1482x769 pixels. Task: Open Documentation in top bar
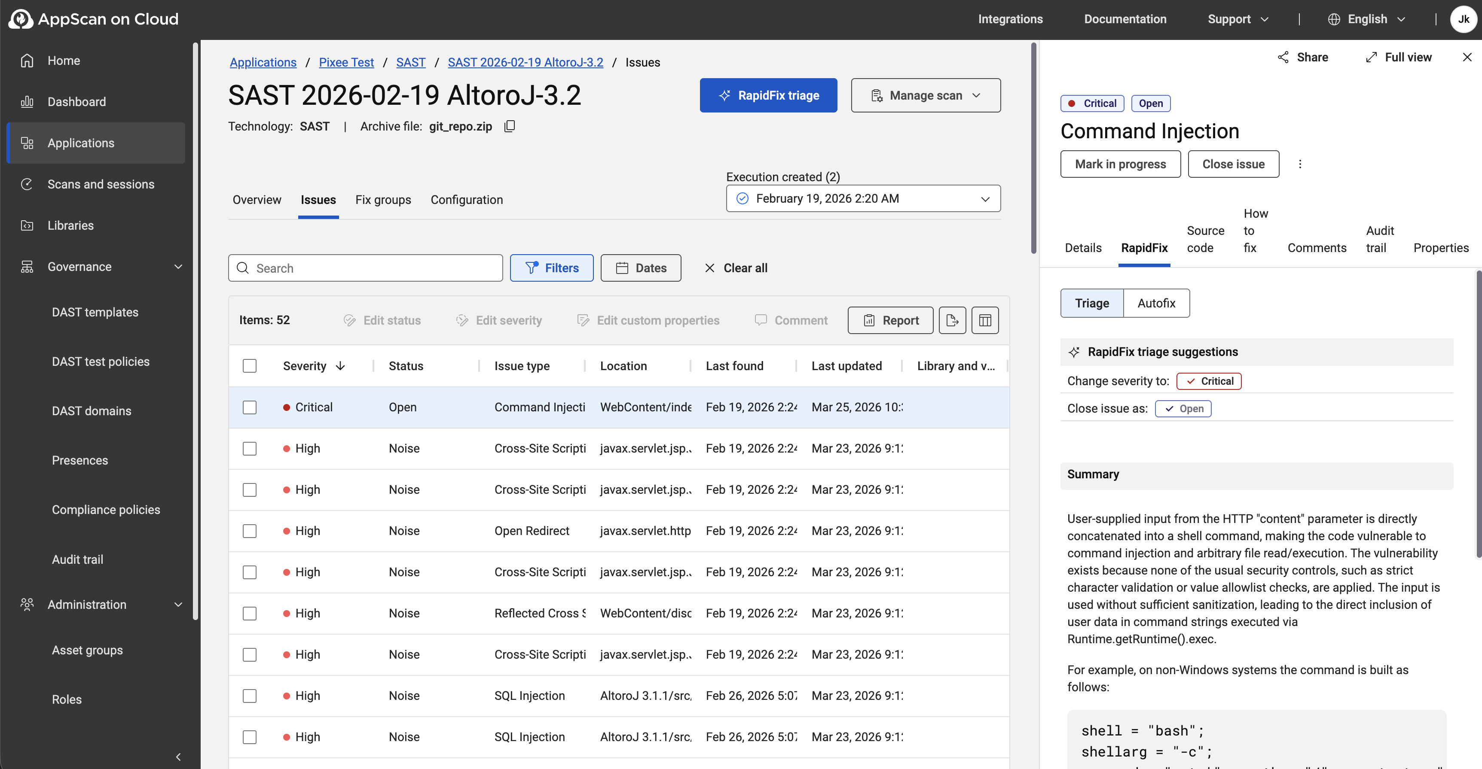(1125, 19)
